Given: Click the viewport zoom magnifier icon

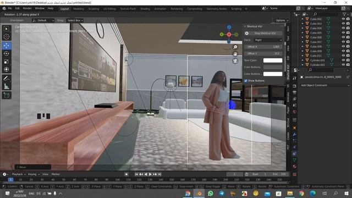Looking at the screenshot, I should pyautogui.click(x=235, y=47).
